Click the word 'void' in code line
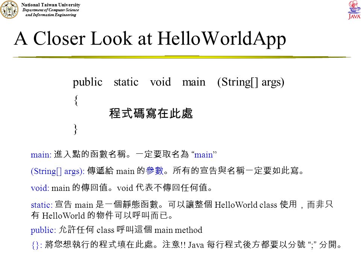 161,82
